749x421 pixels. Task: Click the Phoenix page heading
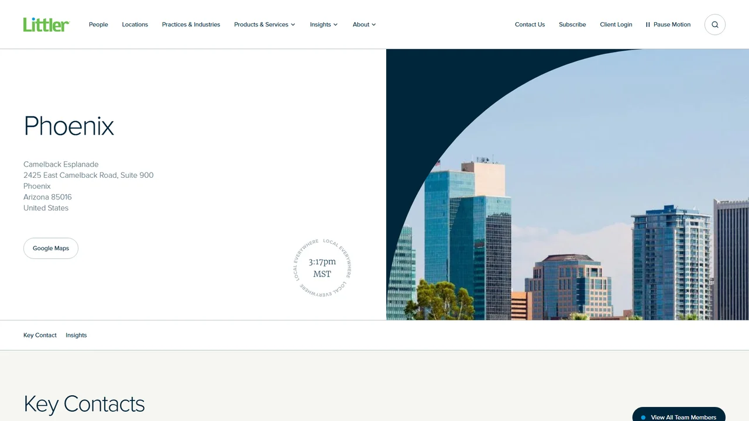coord(69,126)
